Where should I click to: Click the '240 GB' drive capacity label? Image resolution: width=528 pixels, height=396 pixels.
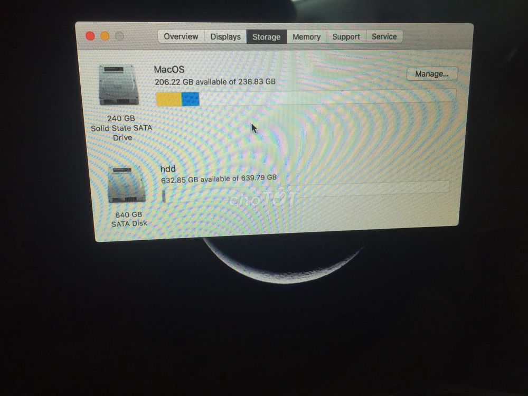click(121, 118)
